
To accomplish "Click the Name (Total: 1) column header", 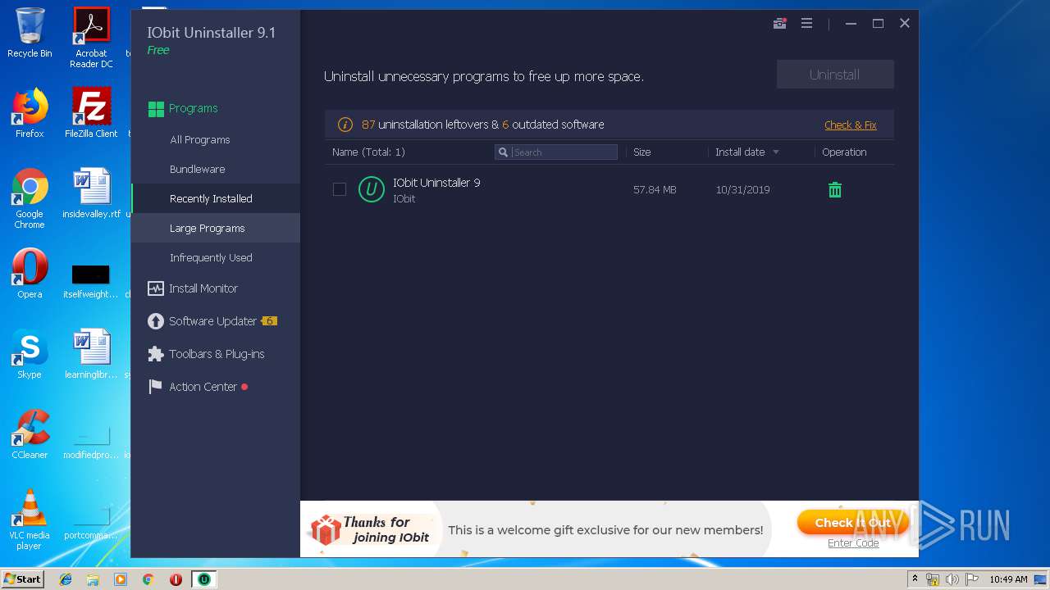I will [368, 152].
